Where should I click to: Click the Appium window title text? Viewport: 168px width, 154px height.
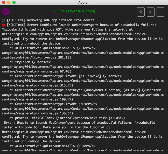pos(84,3)
